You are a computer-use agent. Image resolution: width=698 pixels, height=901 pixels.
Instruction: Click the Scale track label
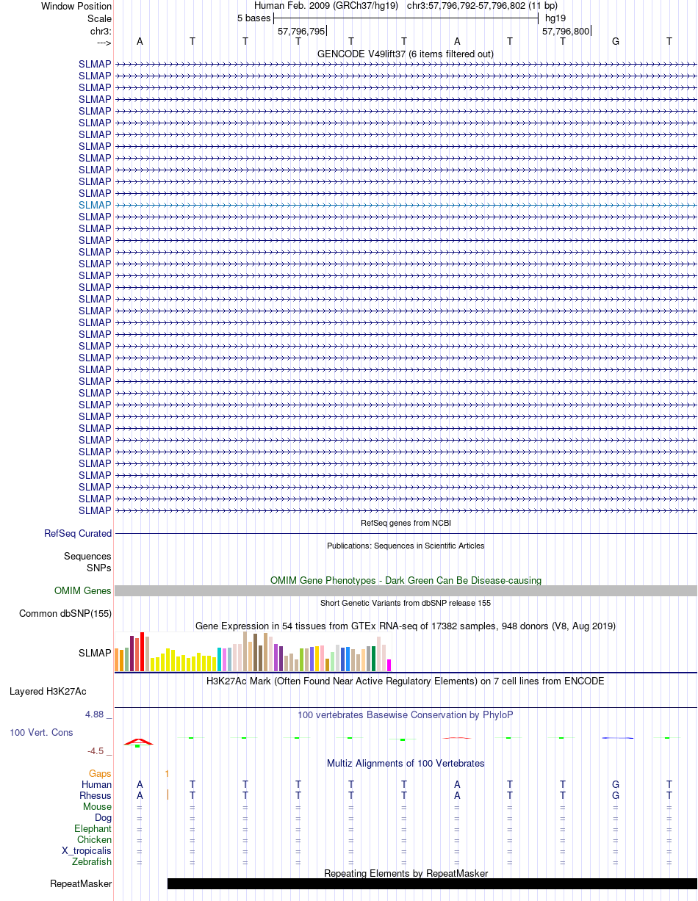[99, 18]
